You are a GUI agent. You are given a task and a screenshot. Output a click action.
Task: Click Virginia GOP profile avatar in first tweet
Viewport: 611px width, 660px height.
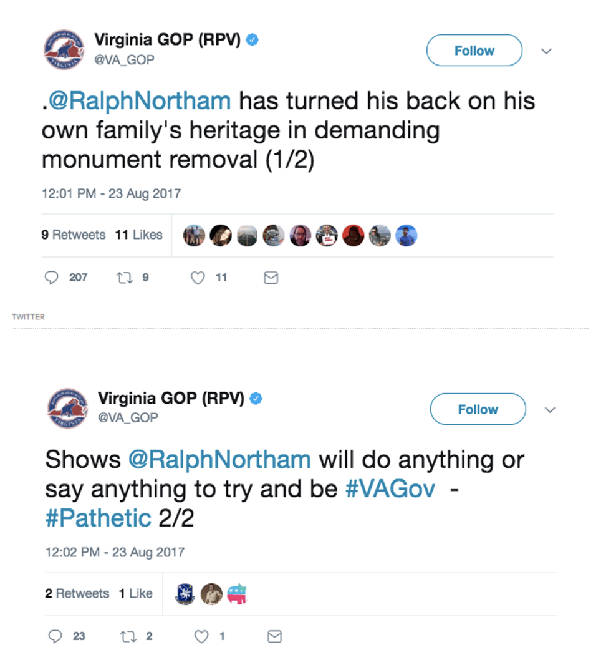tap(64, 50)
